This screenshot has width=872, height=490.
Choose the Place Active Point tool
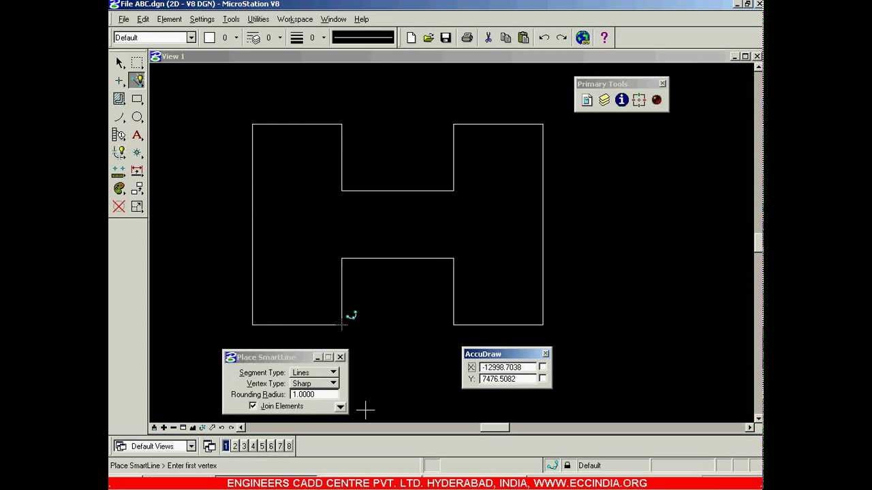(119, 80)
